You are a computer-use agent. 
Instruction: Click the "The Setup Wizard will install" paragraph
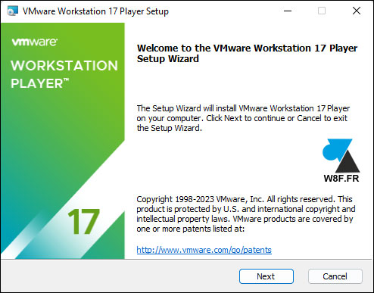tap(243, 118)
